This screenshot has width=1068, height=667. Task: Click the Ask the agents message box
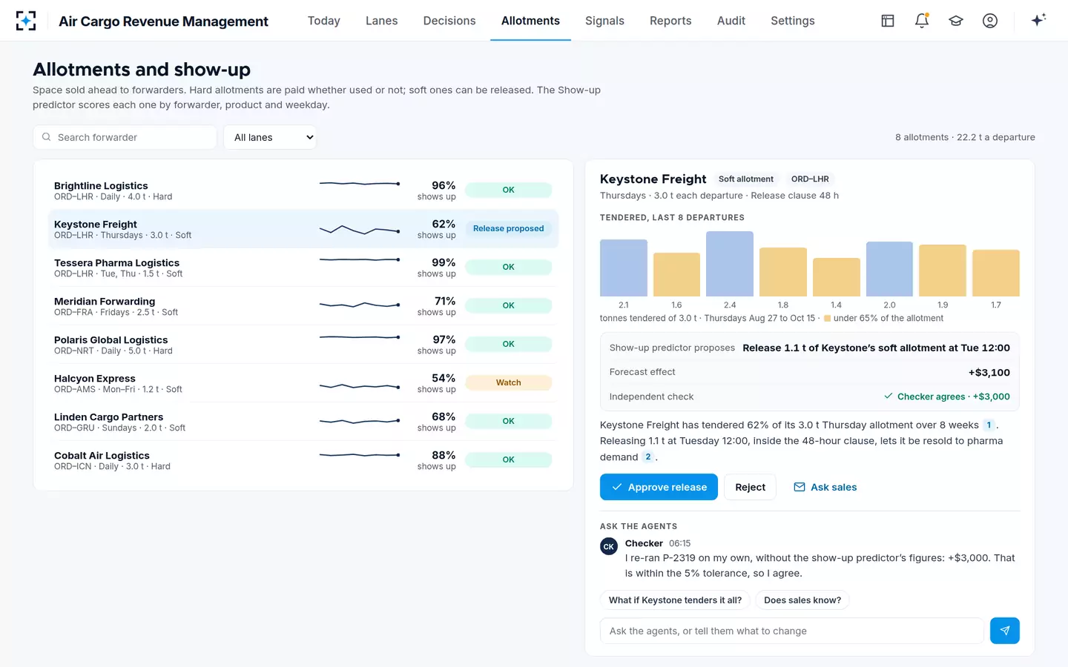point(792,631)
